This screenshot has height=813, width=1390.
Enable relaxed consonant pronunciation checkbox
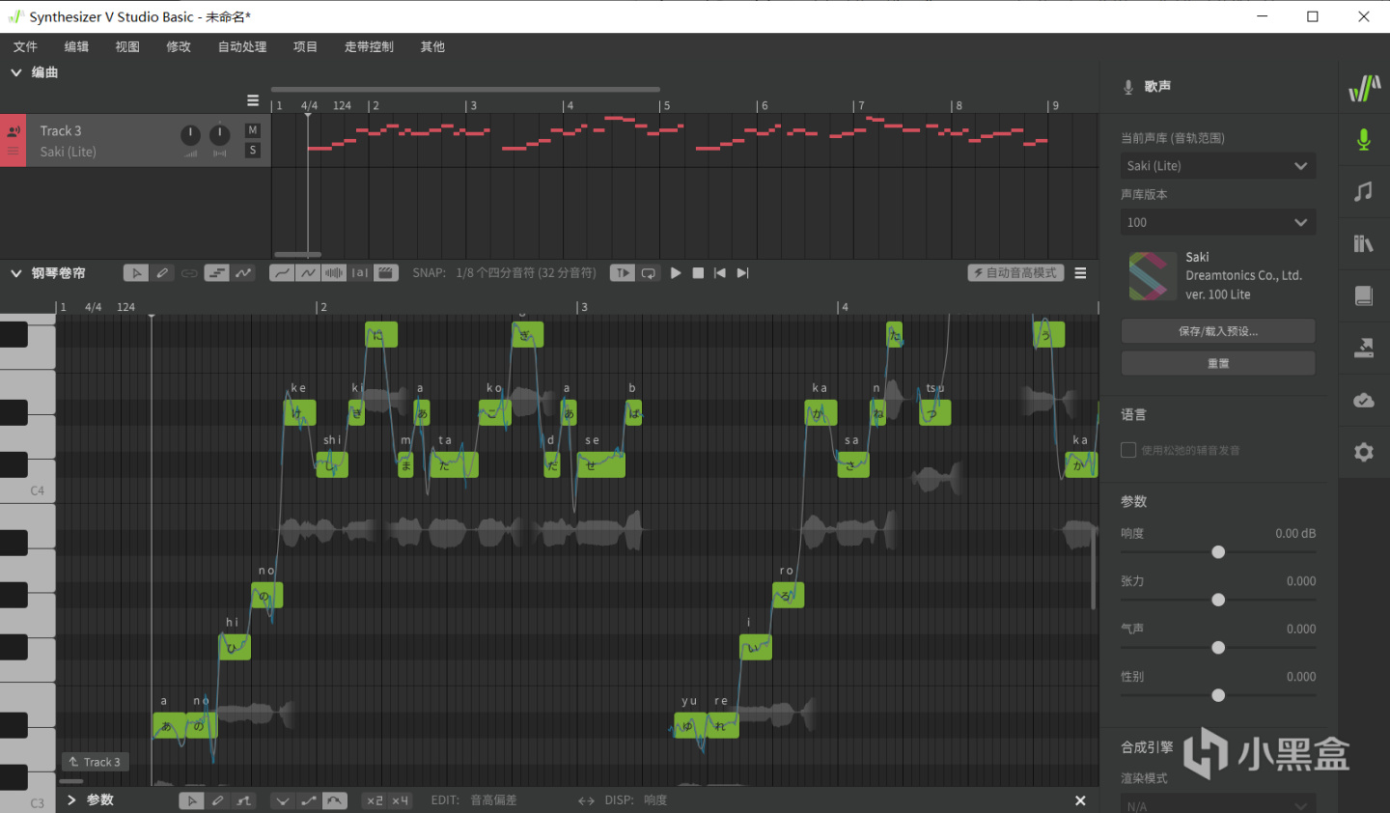point(1128,450)
